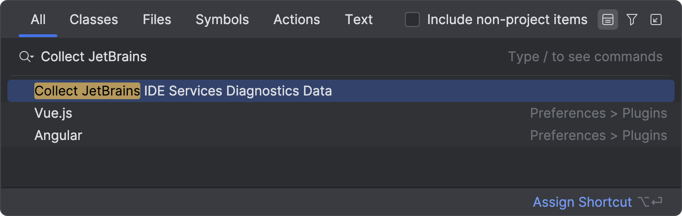The image size is (682, 216).
Task: Click Preferences > Plugins beside Angular
Action: pos(599,135)
